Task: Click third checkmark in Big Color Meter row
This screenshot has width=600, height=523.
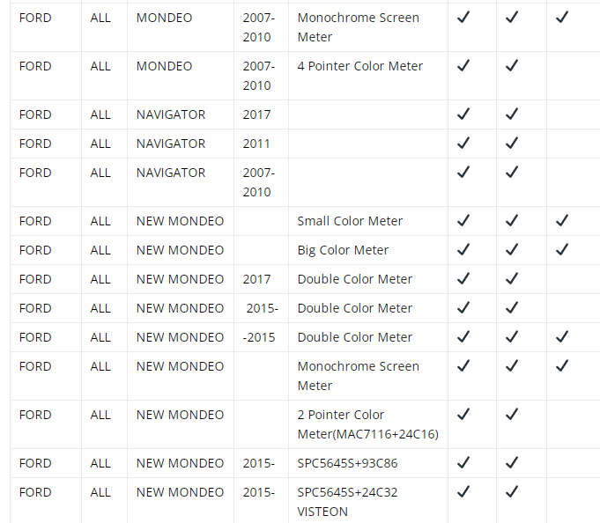Action: pos(562,250)
